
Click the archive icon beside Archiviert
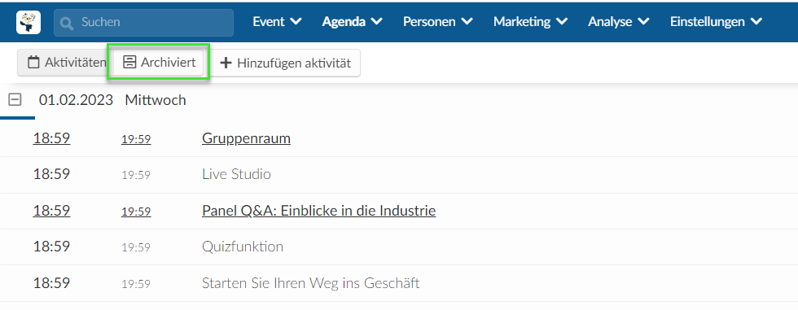pyautogui.click(x=129, y=63)
